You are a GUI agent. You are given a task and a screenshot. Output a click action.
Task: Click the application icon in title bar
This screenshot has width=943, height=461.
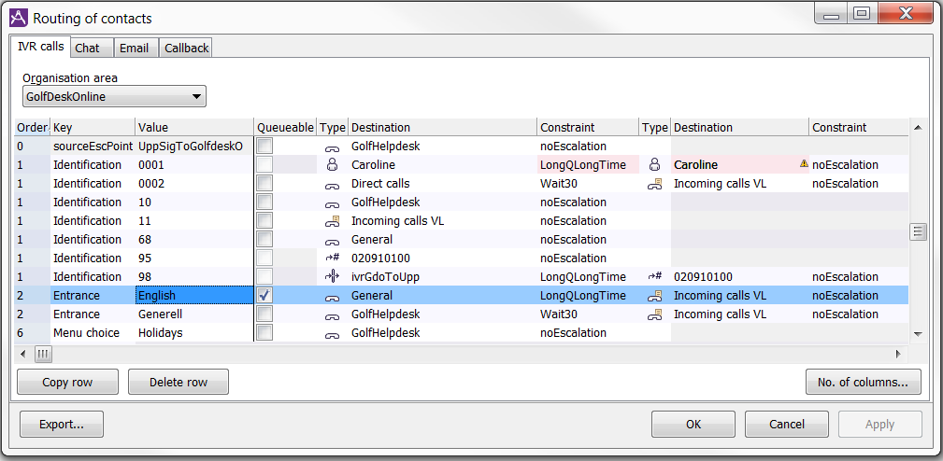coord(19,18)
